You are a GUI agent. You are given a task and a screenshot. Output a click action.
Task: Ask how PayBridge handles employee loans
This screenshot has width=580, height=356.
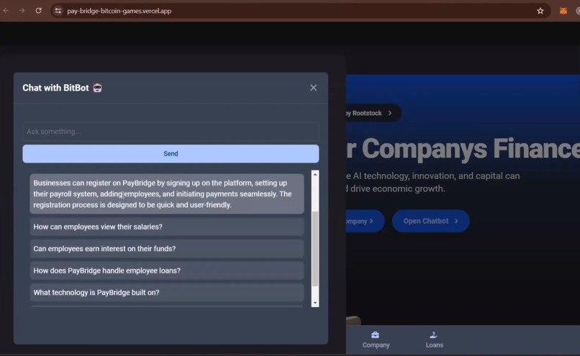pyautogui.click(x=167, y=270)
